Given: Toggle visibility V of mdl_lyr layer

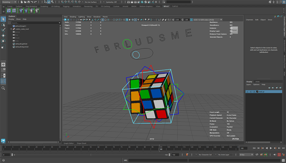Looking at the screenshot, I should pyautogui.click(x=247, y=92).
